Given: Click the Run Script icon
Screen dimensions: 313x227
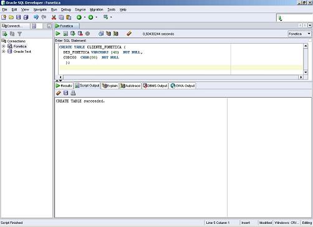Looking at the screenshot, I should click(65, 34).
